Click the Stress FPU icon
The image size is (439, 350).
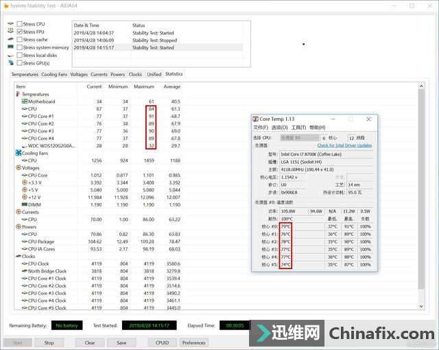[x=11, y=31]
